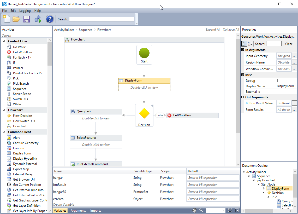The width and height of the screenshot is (298, 214).
Task: Click the Clear button in Properties
Action: (x=289, y=44)
